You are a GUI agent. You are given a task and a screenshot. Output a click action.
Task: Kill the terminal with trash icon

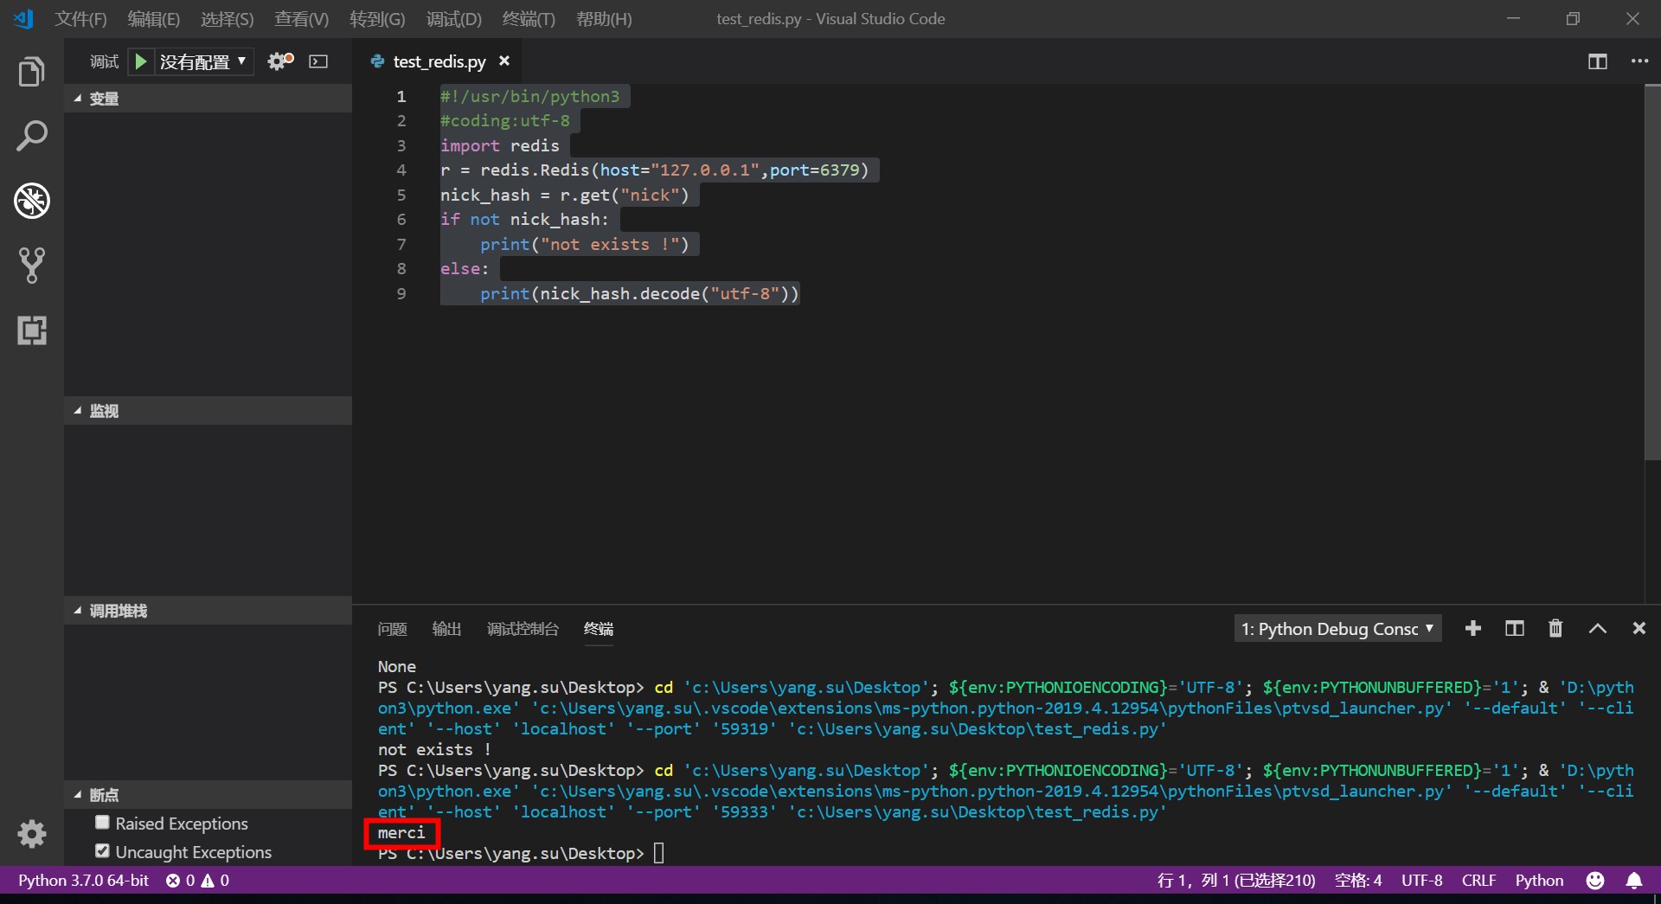(x=1555, y=629)
